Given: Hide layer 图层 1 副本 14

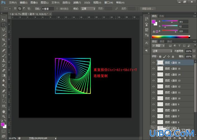Looking at the screenshot, I should tap(153, 74).
